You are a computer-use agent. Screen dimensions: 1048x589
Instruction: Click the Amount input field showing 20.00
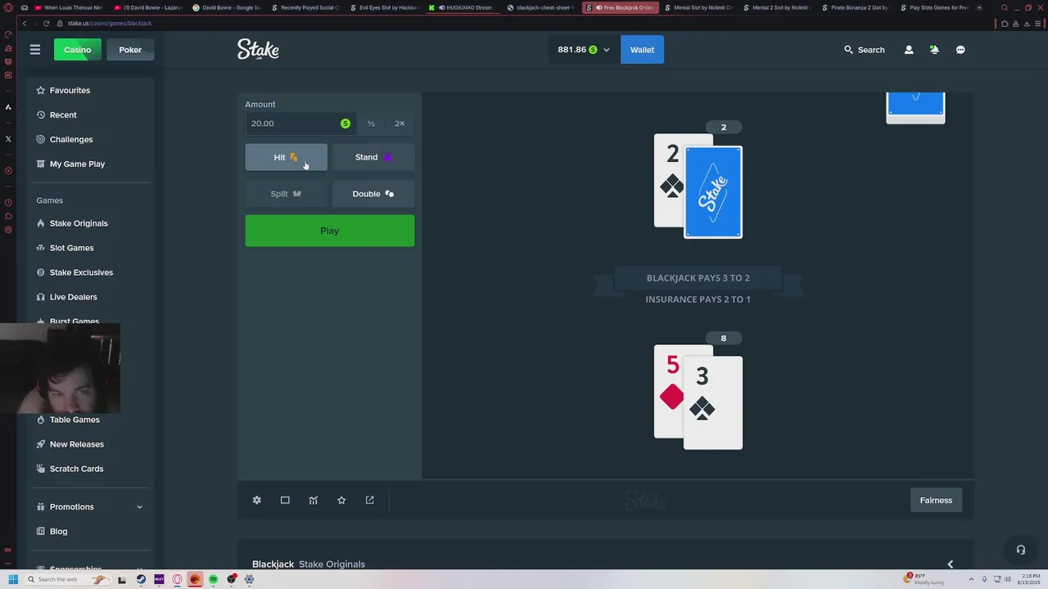[300, 124]
